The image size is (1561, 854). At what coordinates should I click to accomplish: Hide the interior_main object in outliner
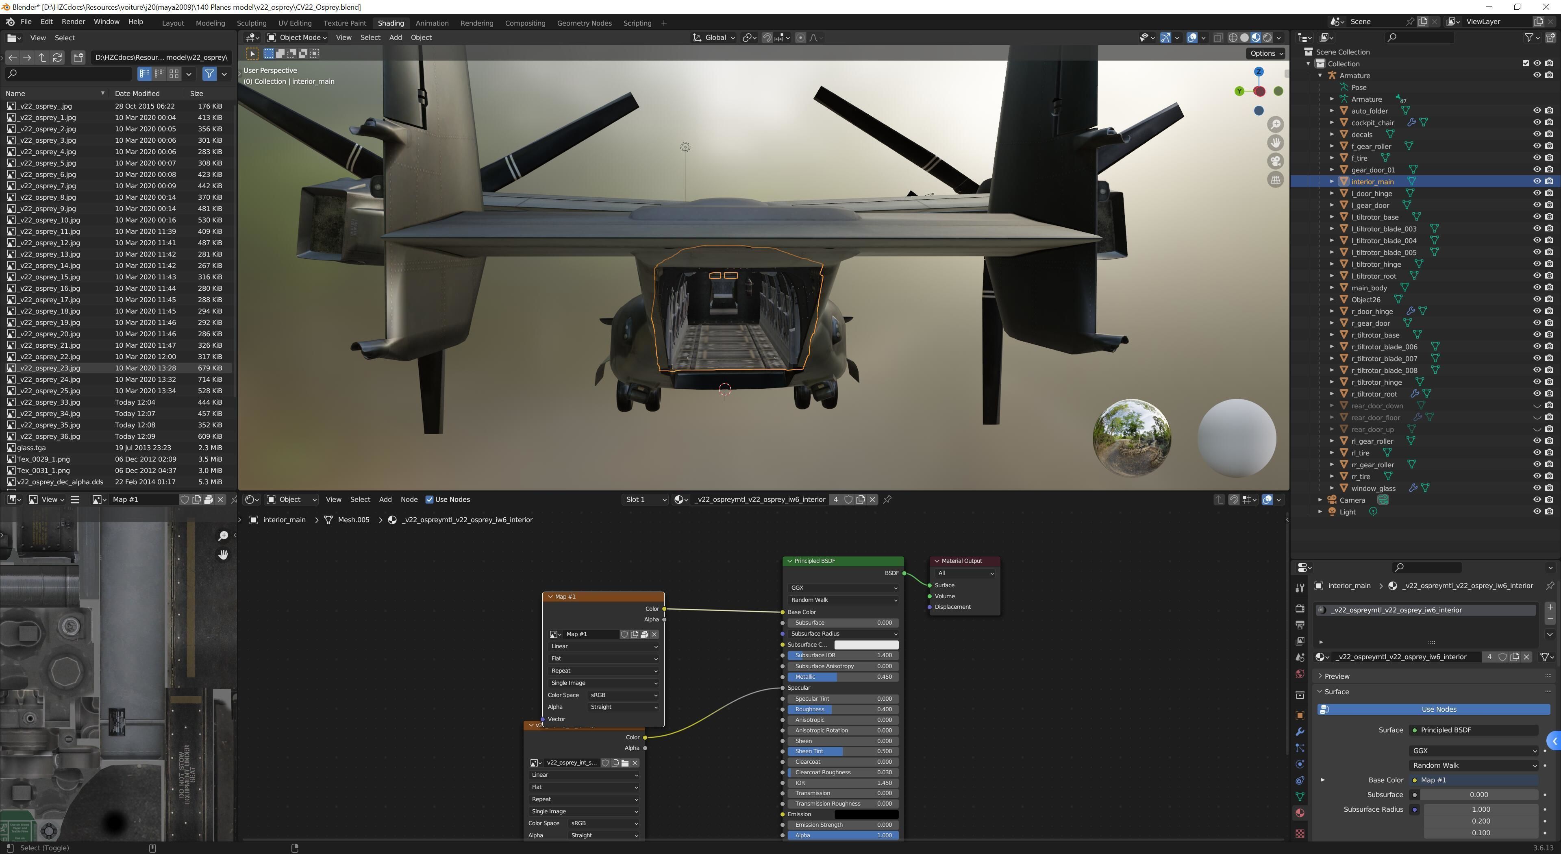pos(1537,181)
